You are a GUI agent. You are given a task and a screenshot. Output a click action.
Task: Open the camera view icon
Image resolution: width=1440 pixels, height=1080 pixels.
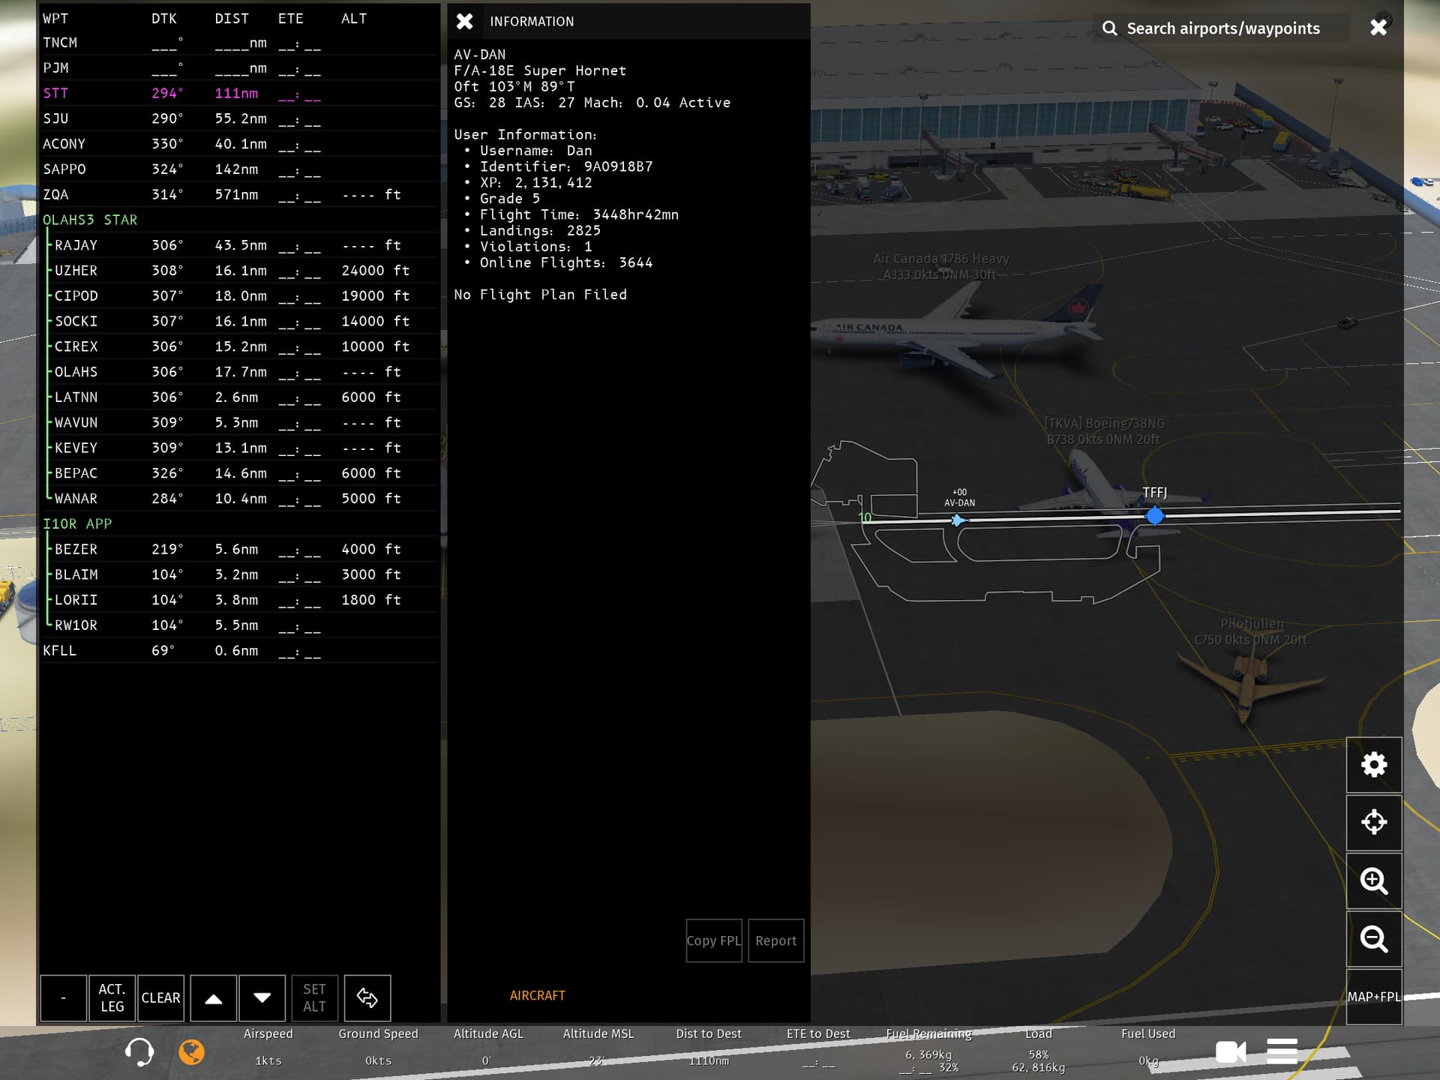point(1230,1051)
